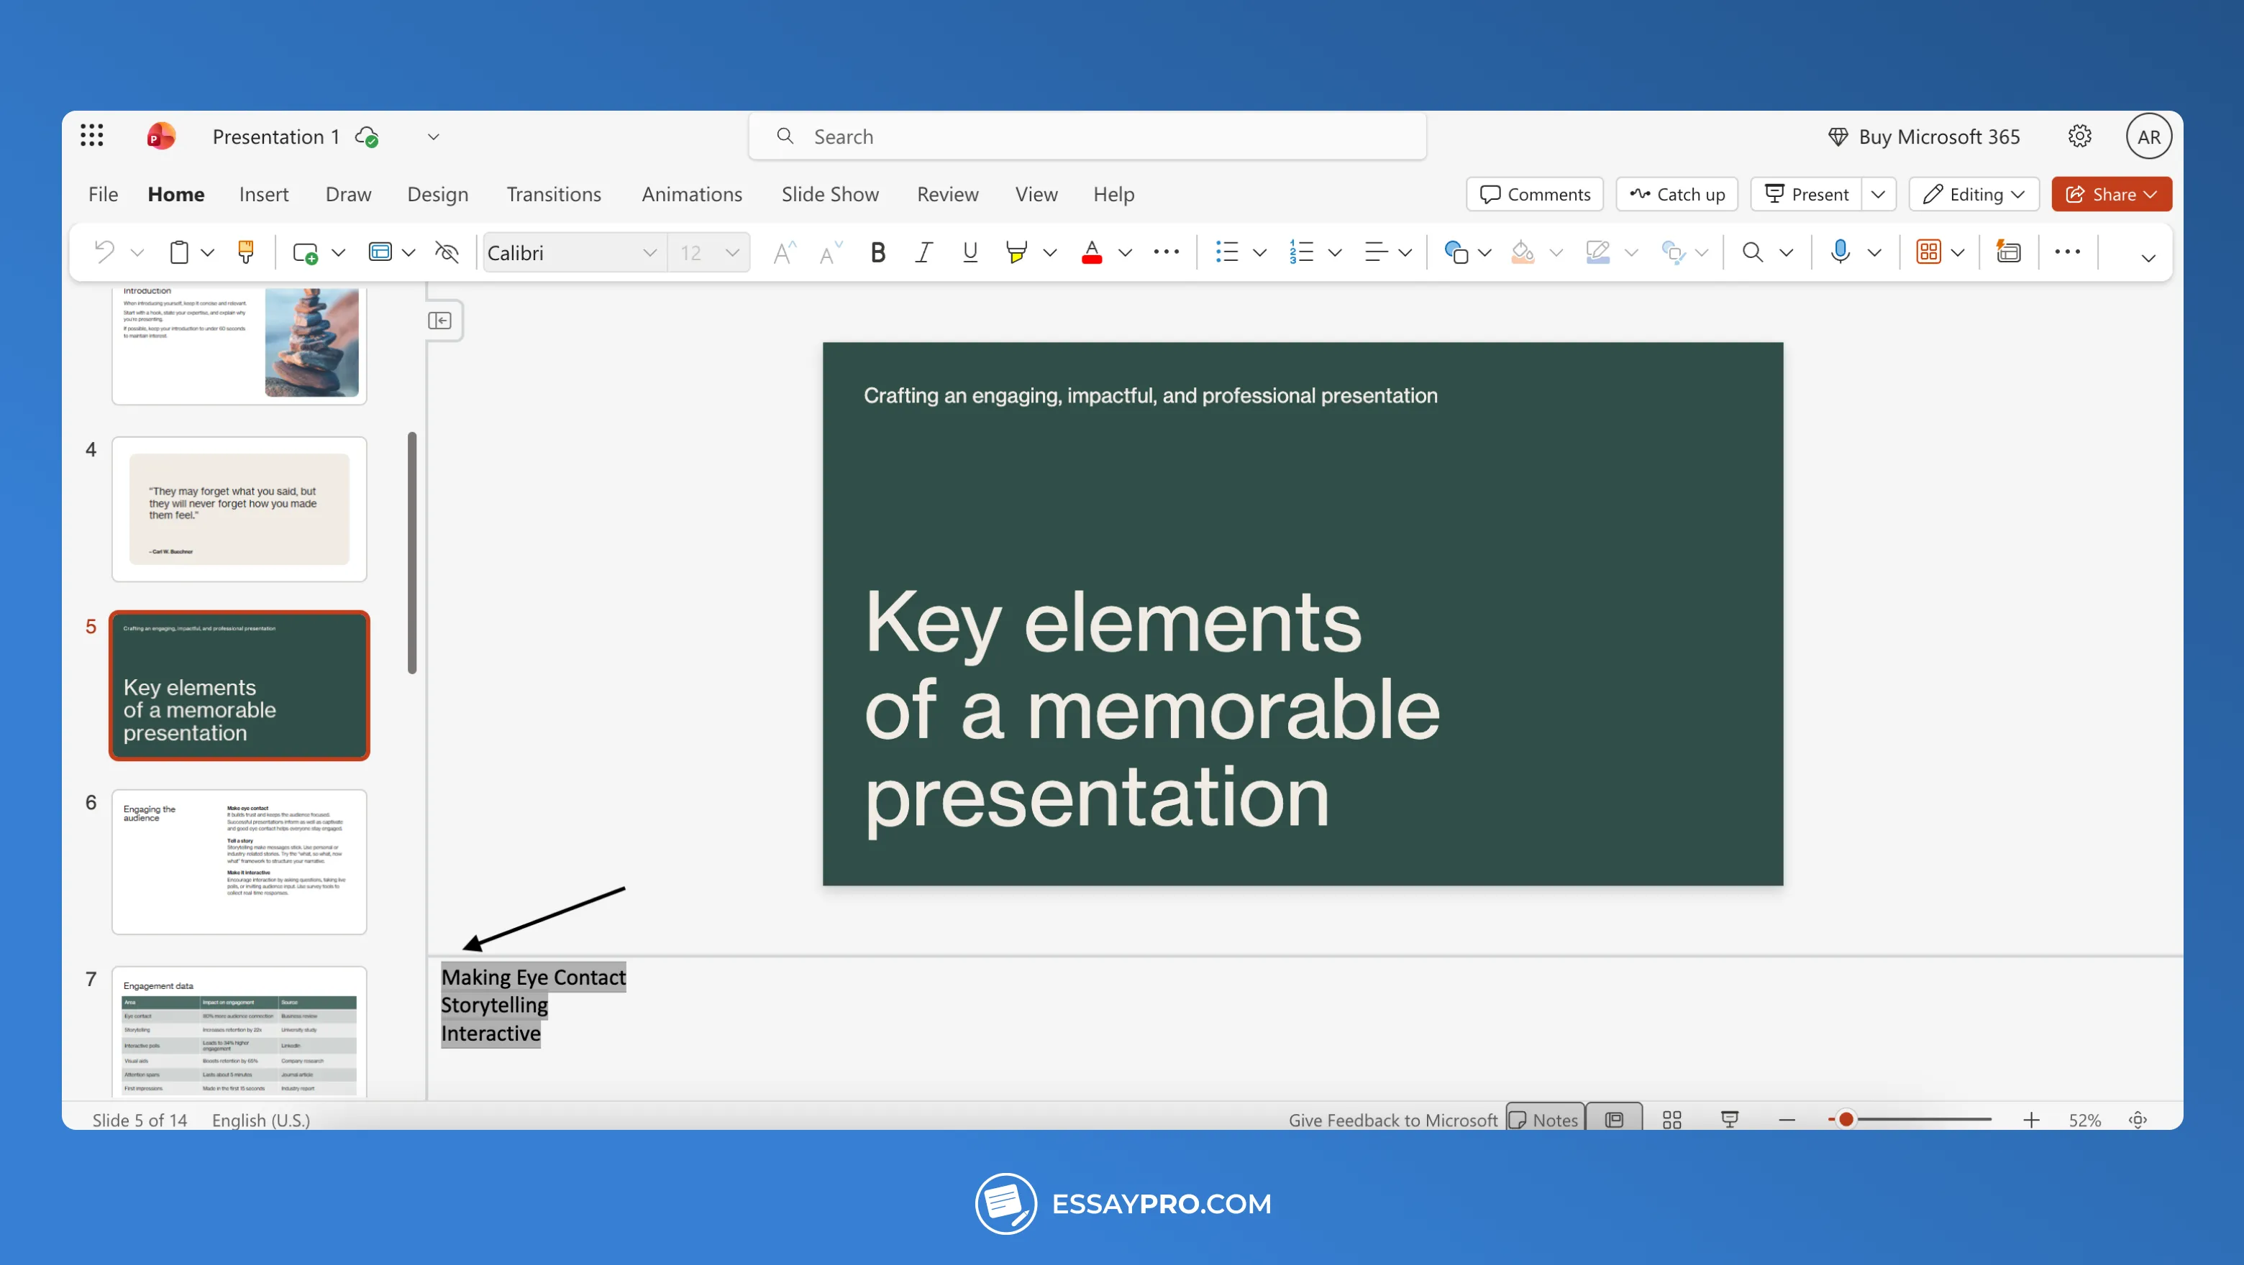Apply Italic formatting from toolbar
This screenshot has height=1265, width=2244.
(x=923, y=252)
